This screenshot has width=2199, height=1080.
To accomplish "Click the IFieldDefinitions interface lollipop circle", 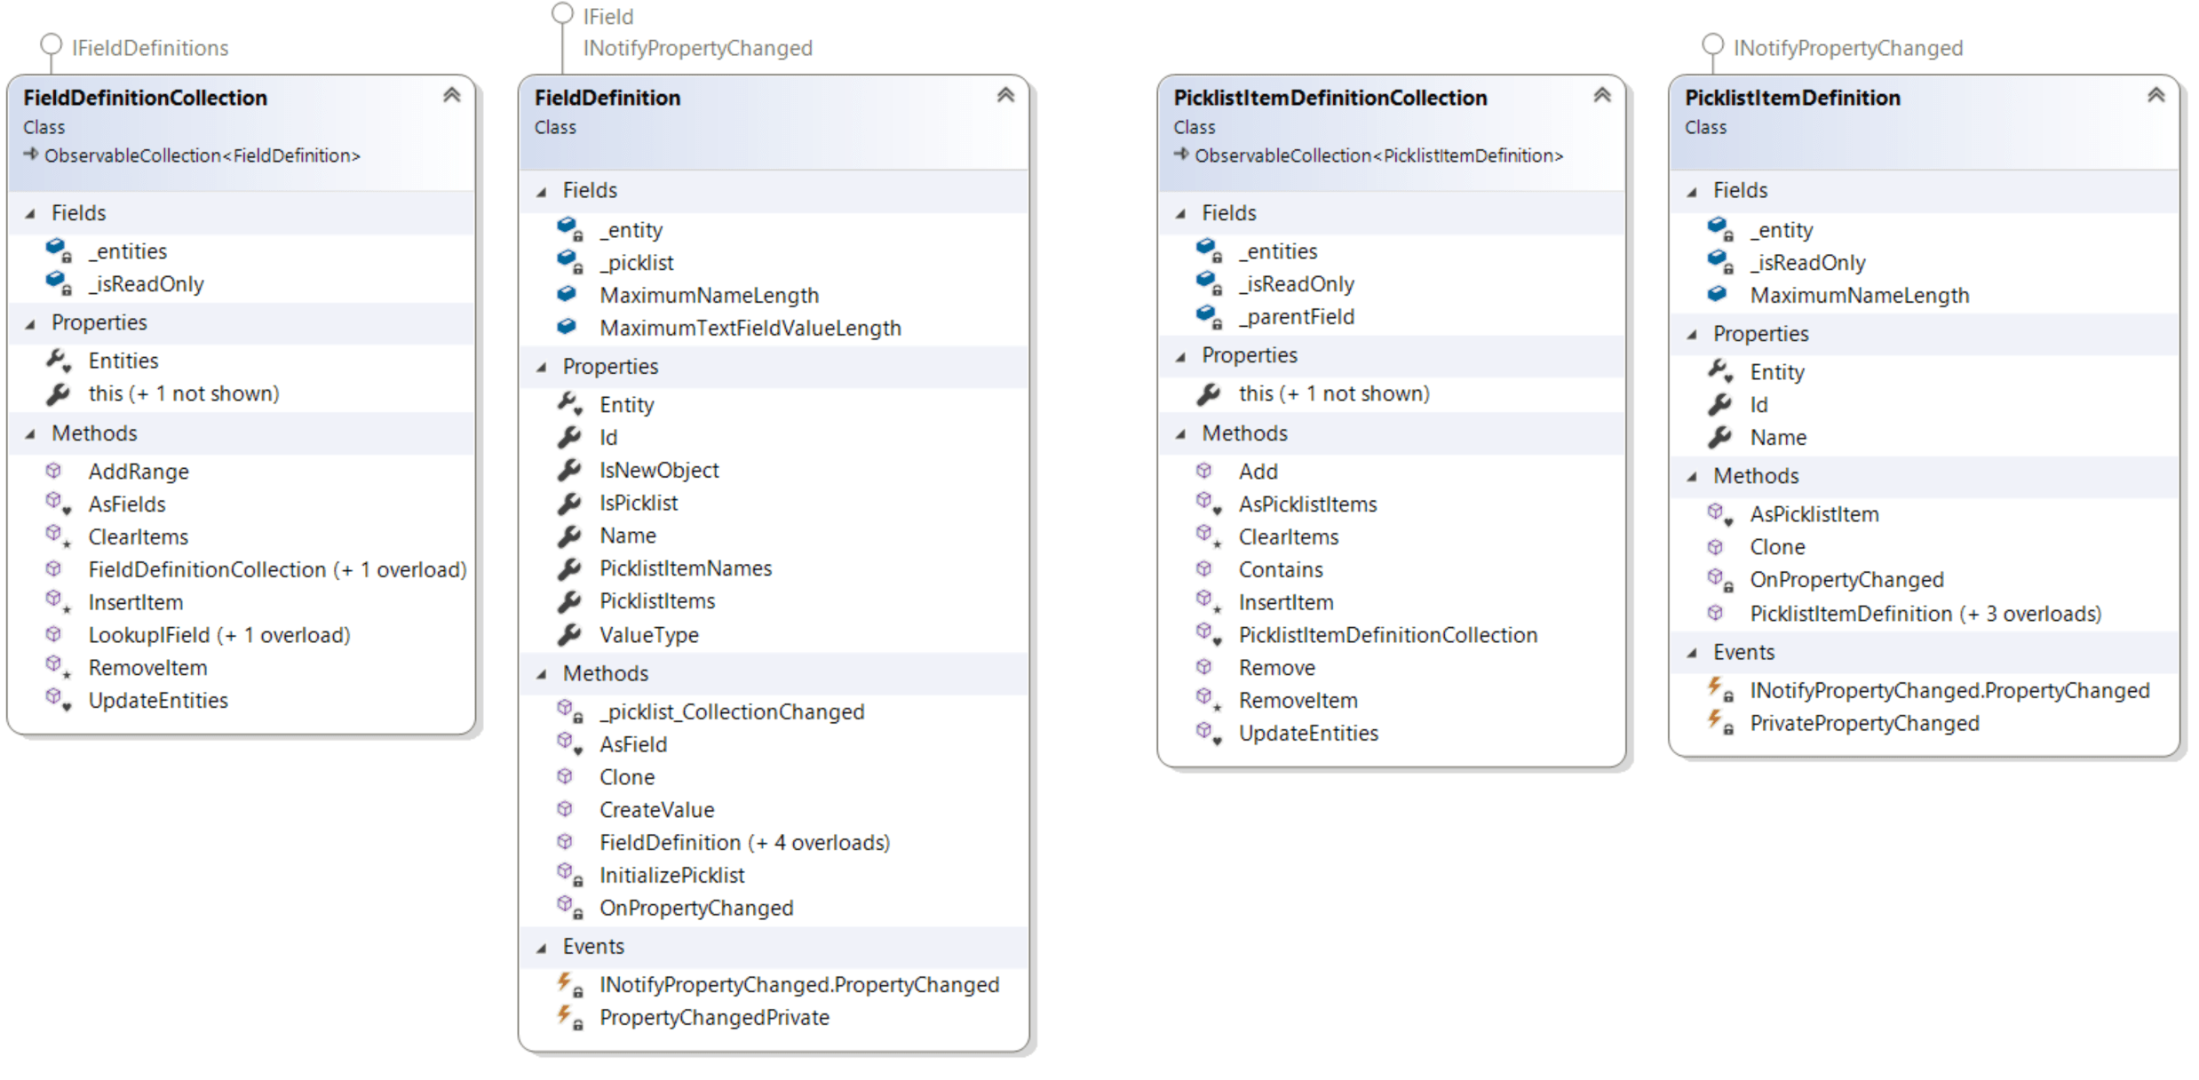I will pyautogui.click(x=52, y=44).
